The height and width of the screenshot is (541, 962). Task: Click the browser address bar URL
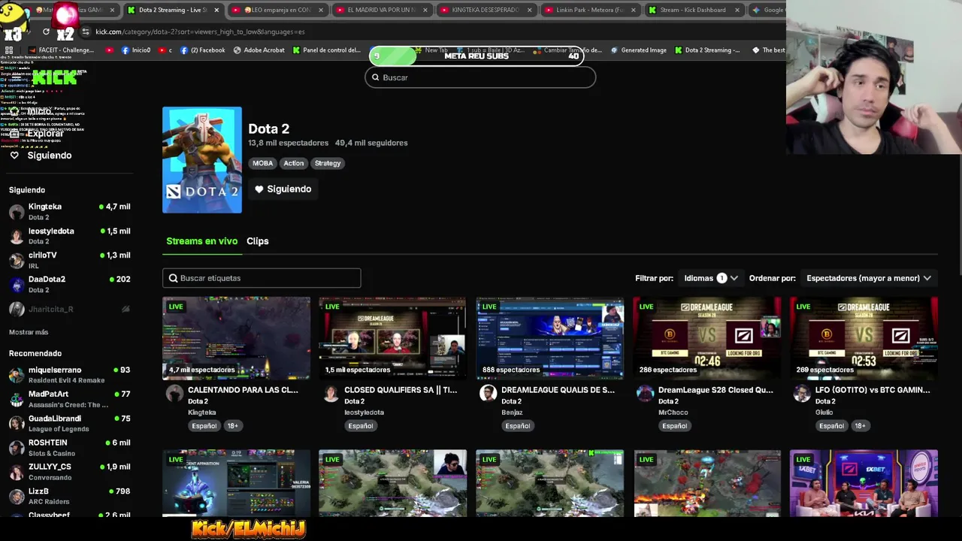(x=200, y=32)
